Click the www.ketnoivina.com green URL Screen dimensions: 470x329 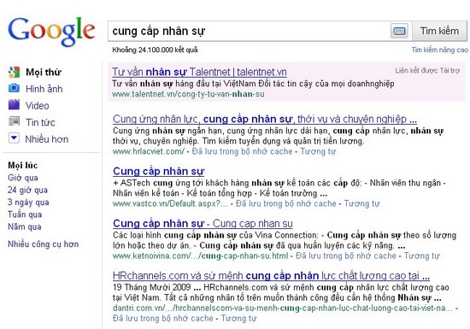pos(200,256)
